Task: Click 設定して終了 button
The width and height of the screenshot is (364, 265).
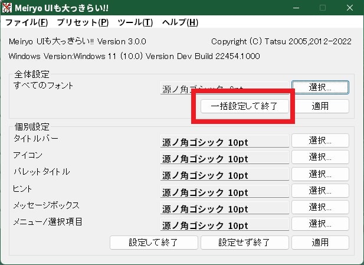Action: (153, 243)
